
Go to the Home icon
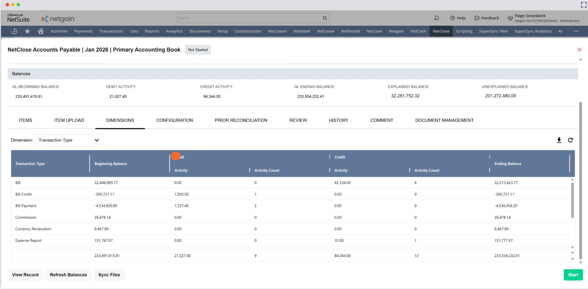(41, 31)
